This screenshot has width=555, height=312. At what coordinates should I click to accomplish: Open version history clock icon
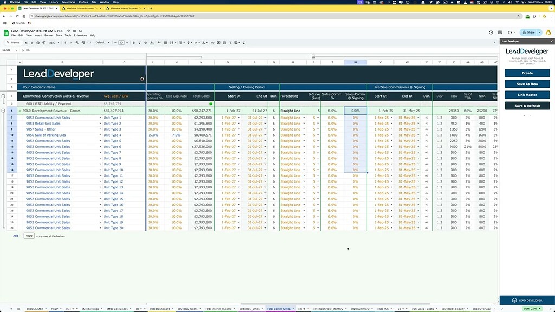(491, 32)
